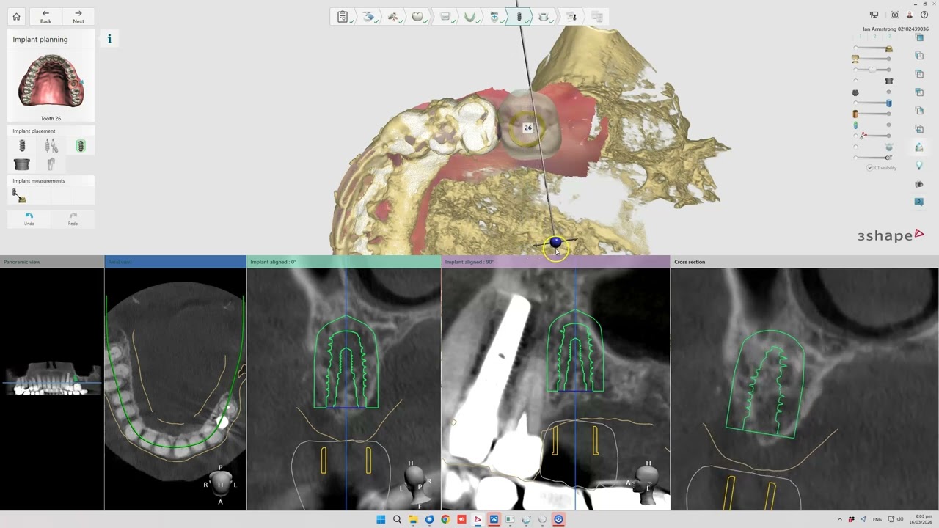Select the fifth view cube orientation icon
Viewport: 939px width, 528px height.
[x=918, y=111]
